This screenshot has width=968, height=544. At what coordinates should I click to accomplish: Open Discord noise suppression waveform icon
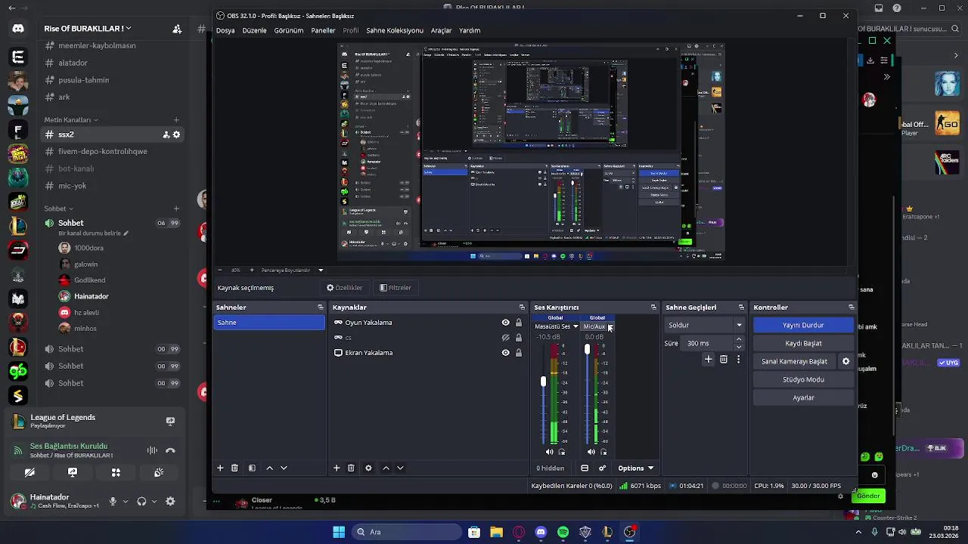(x=152, y=450)
